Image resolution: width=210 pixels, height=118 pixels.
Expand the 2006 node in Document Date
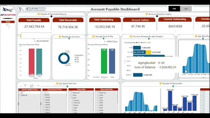click(x=96, y=105)
